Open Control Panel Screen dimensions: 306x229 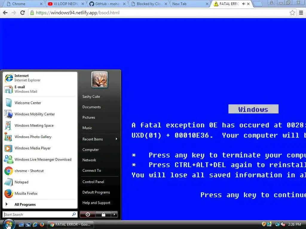93,182
